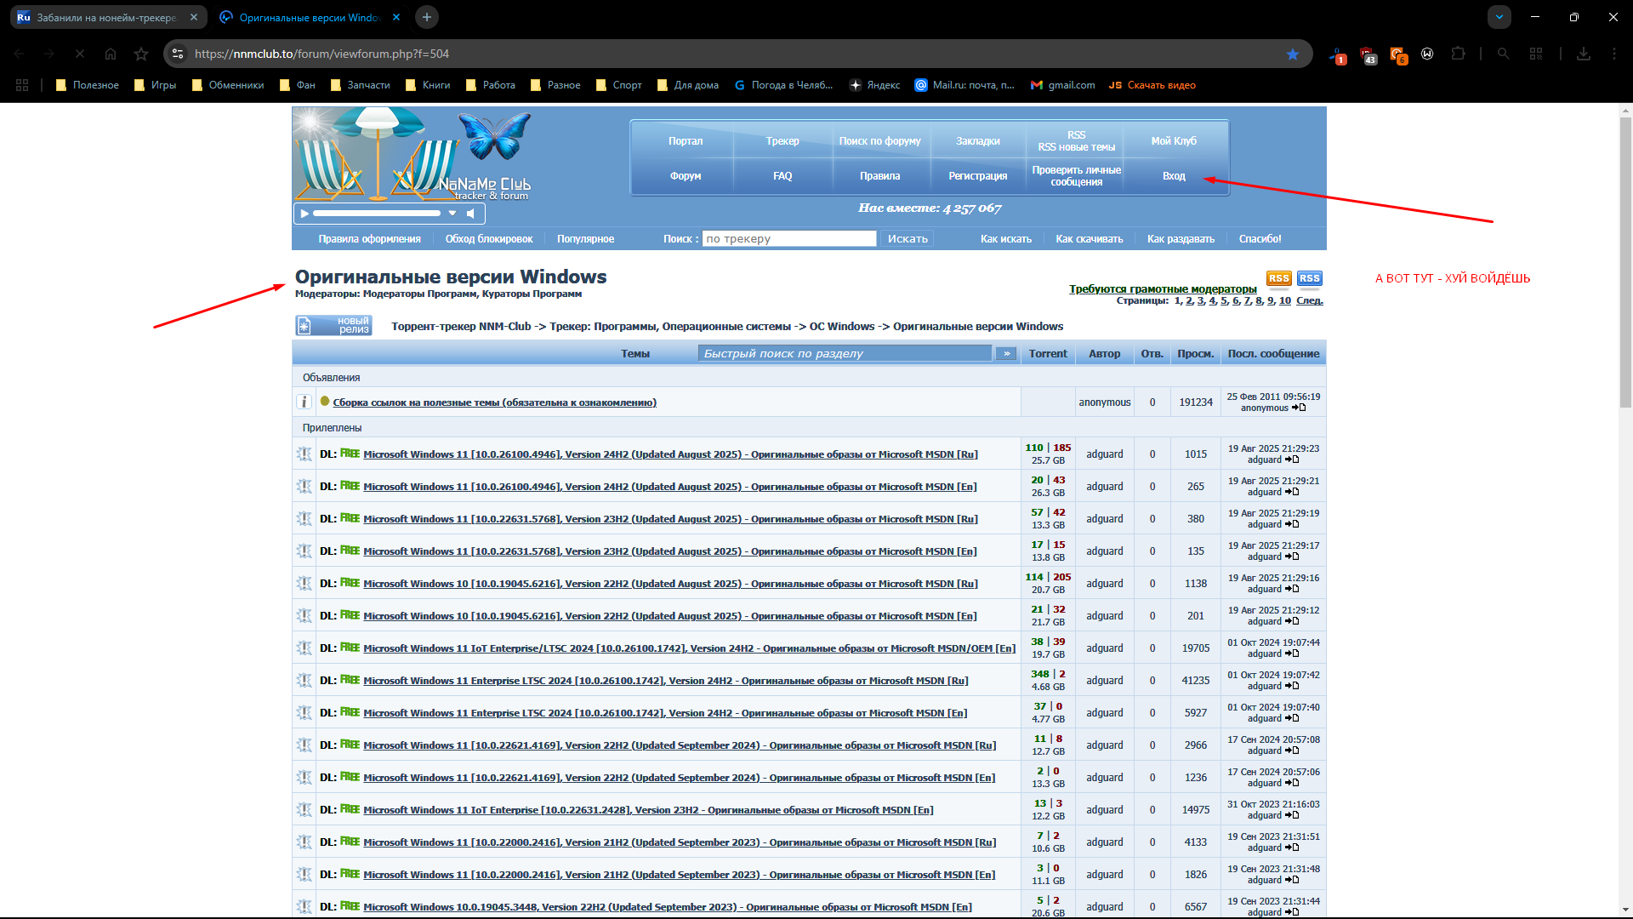Open a new browser tab

[427, 16]
